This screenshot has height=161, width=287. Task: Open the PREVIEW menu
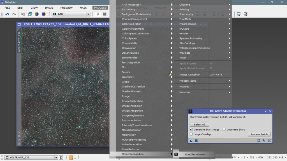tap(66, 8)
